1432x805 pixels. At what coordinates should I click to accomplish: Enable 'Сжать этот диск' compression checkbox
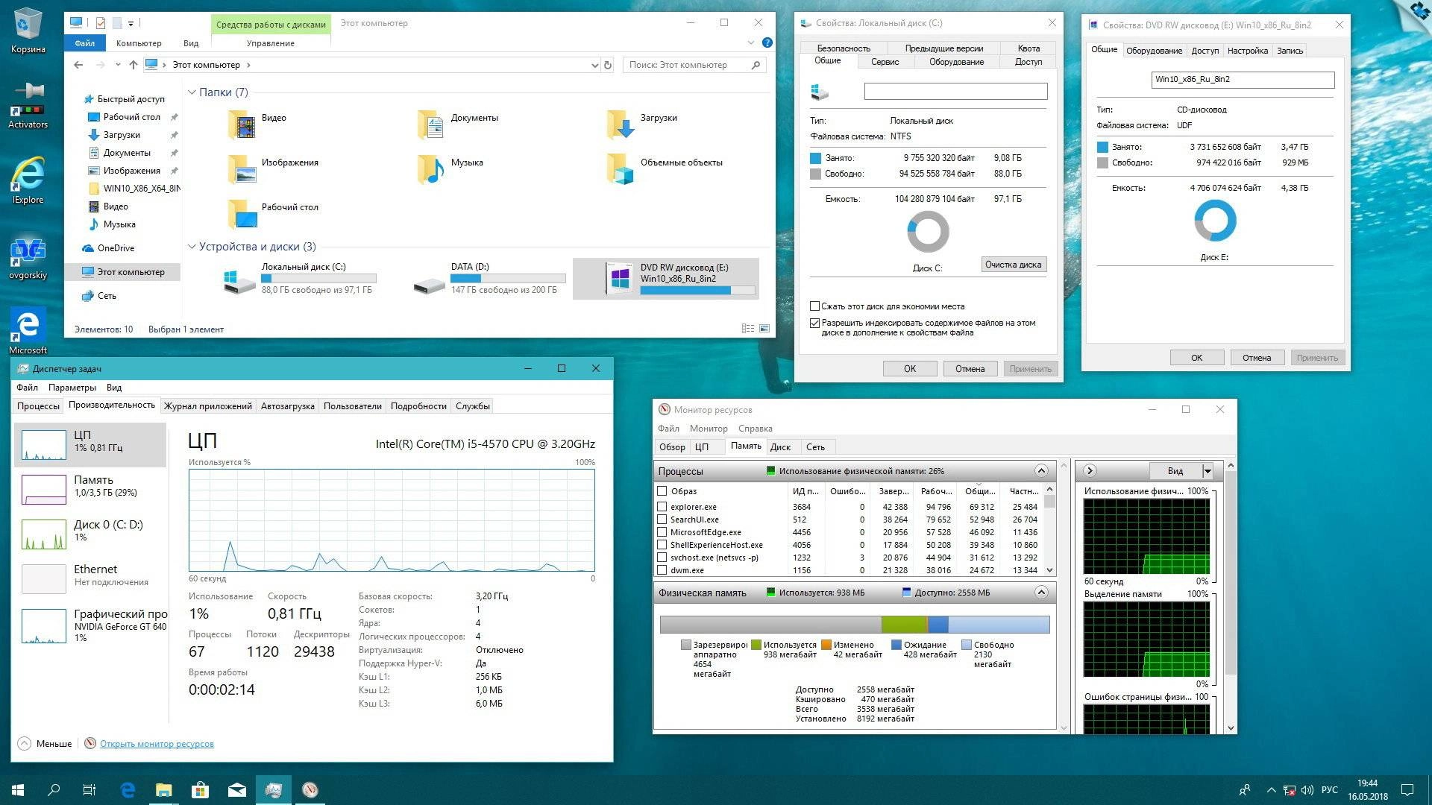coord(815,306)
